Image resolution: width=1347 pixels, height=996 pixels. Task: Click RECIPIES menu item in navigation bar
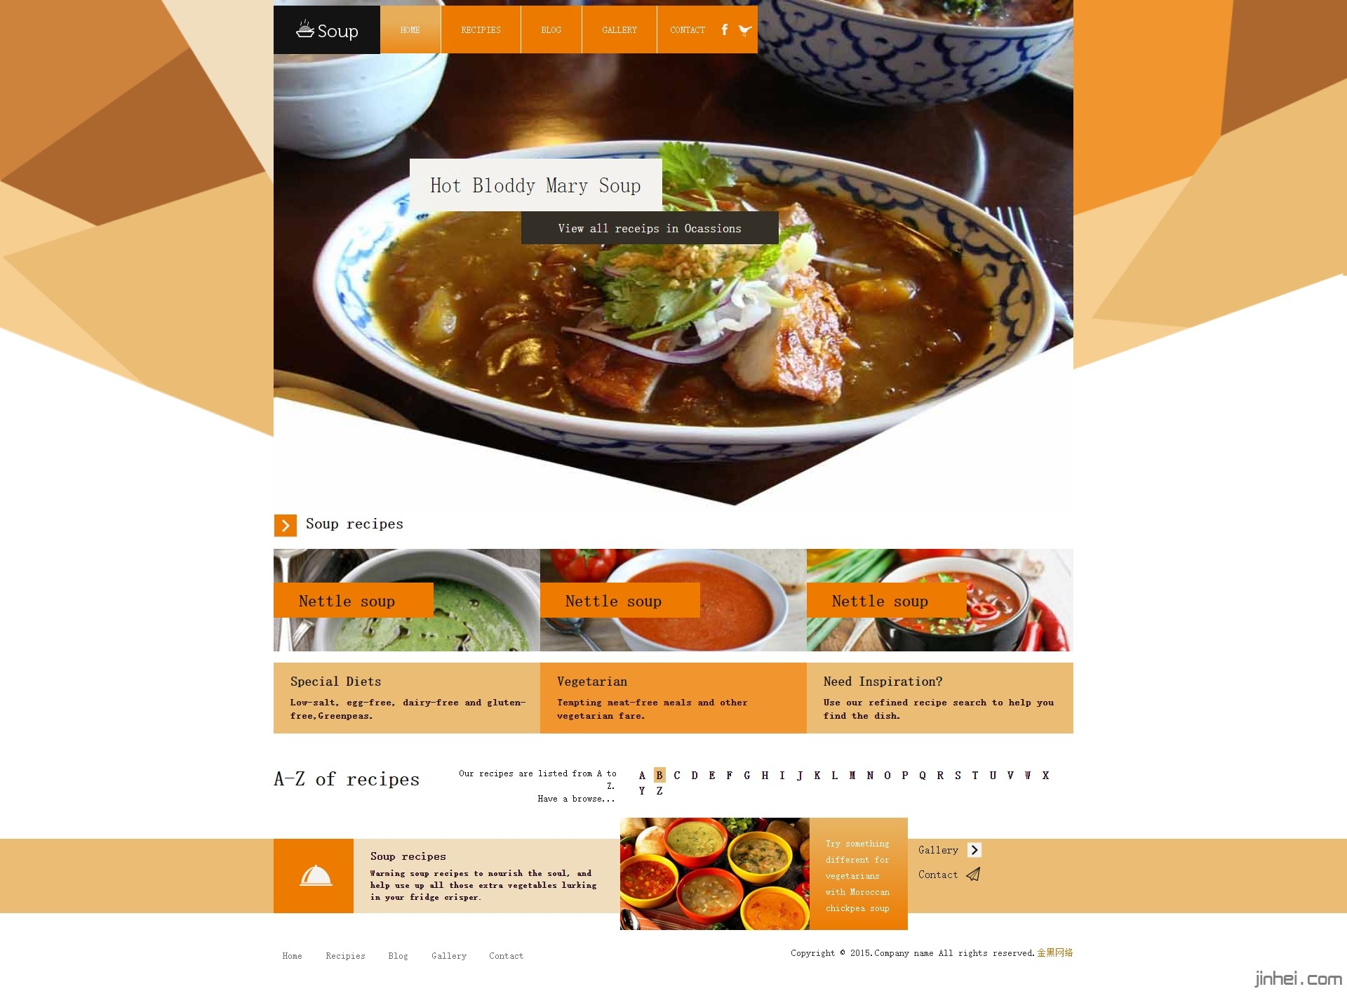tap(480, 29)
